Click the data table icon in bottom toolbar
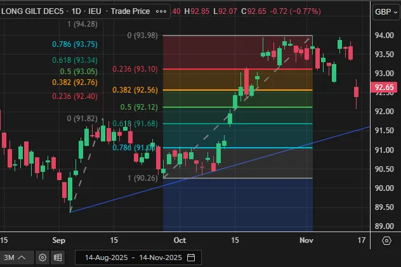 [57, 257]
